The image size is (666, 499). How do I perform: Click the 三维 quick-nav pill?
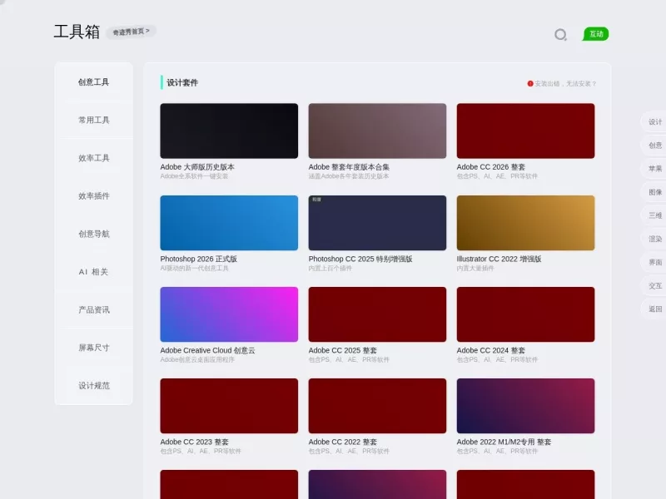[x=654, y=215]
